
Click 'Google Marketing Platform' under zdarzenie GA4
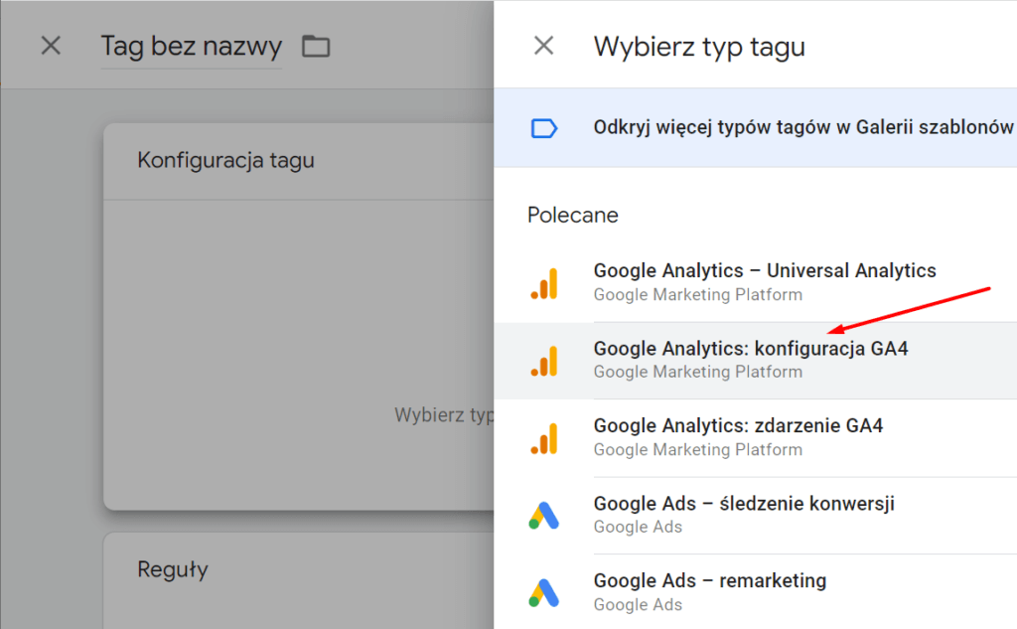pyautogui.click(x=698, y=450)
